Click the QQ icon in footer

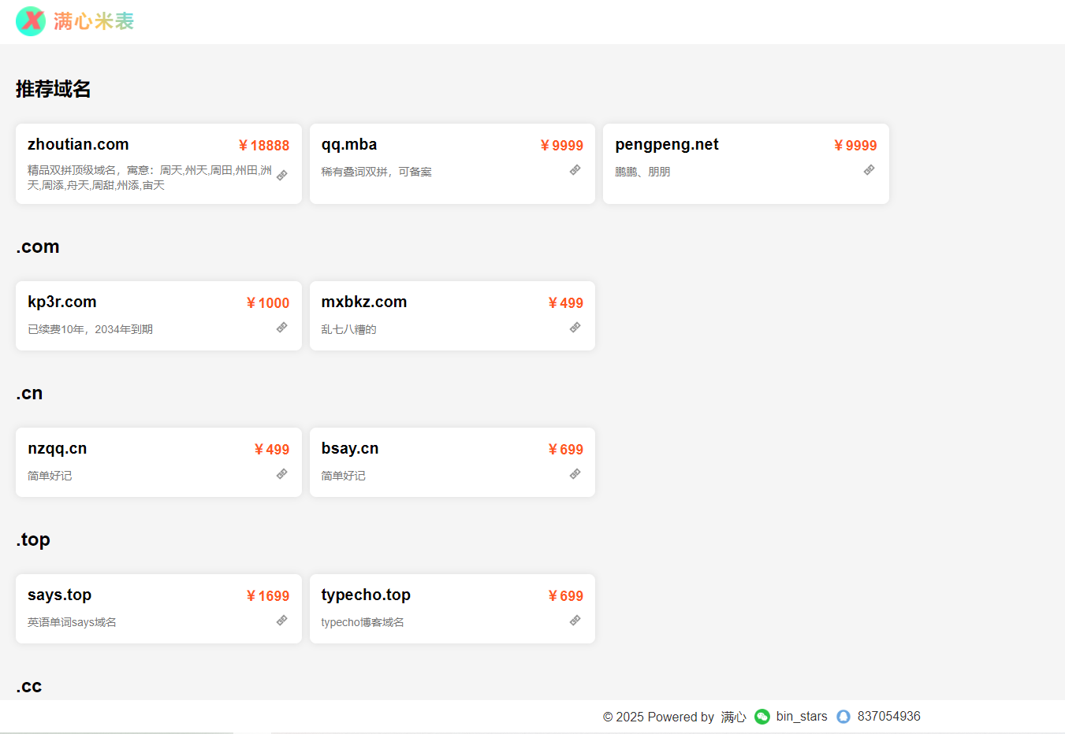coord(843,717)
